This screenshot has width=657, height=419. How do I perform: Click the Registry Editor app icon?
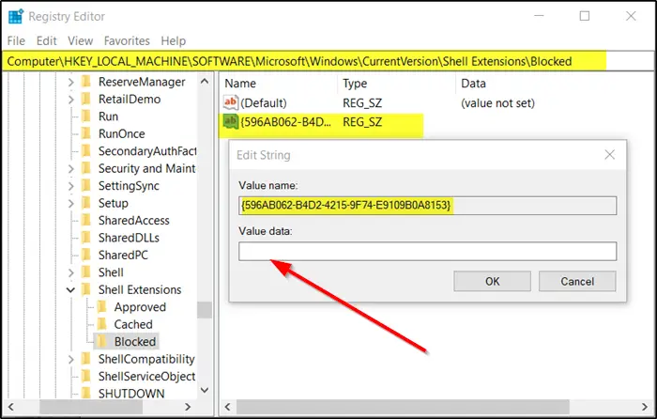[x=16, y=16]
